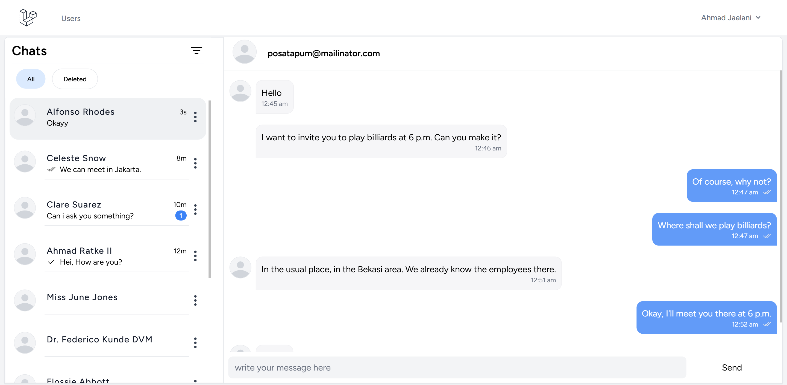Click the messages pane scrollbar
Screen dimensions: 787x385
781,196
